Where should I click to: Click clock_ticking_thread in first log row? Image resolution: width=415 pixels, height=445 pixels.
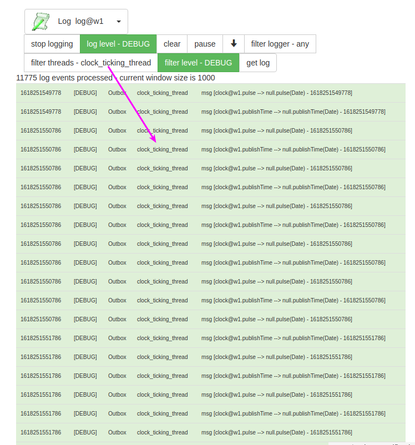point(163,93)
